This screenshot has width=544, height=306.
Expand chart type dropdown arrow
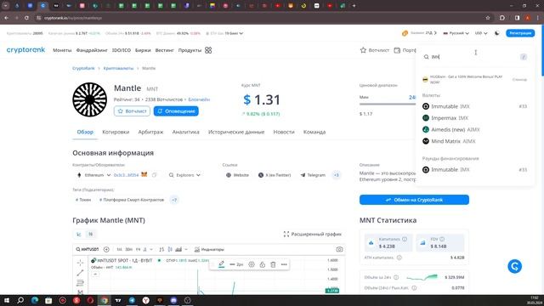click(186, 249)
